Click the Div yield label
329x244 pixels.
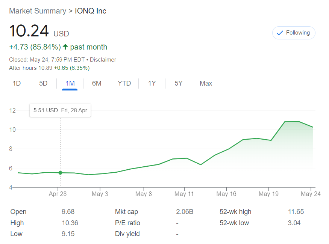(x=127, y=234)
